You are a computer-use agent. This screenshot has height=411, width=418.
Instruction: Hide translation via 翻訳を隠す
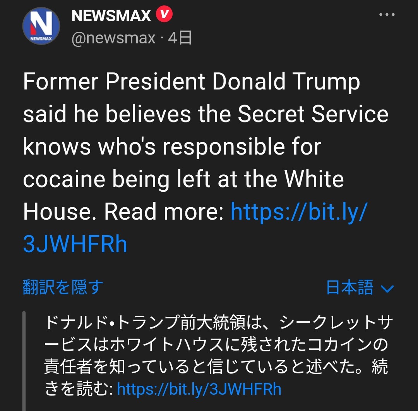(63, 287)
